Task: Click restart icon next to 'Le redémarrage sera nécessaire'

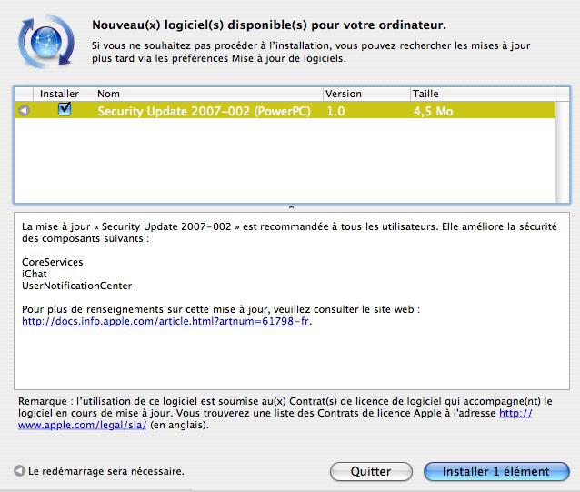Action: (x=19, y=470)
